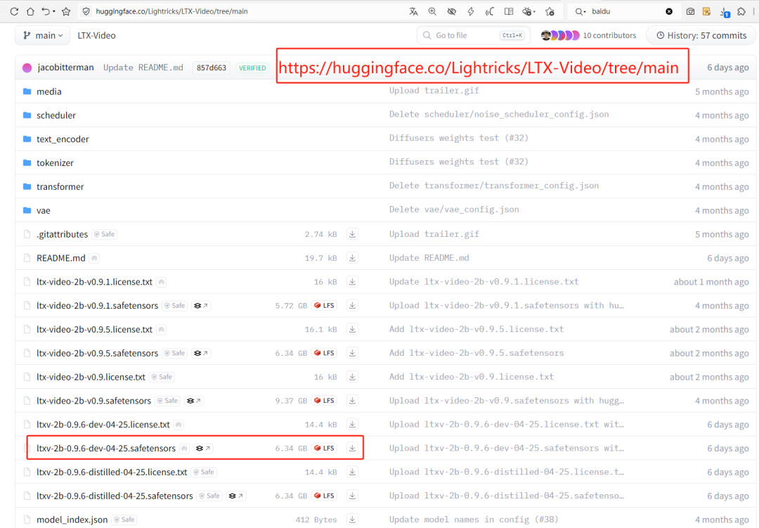Image resolution: width=759 pixels, height=528 pixels.
Task: Open the reader mode book icon
Action: click(509, 11)
